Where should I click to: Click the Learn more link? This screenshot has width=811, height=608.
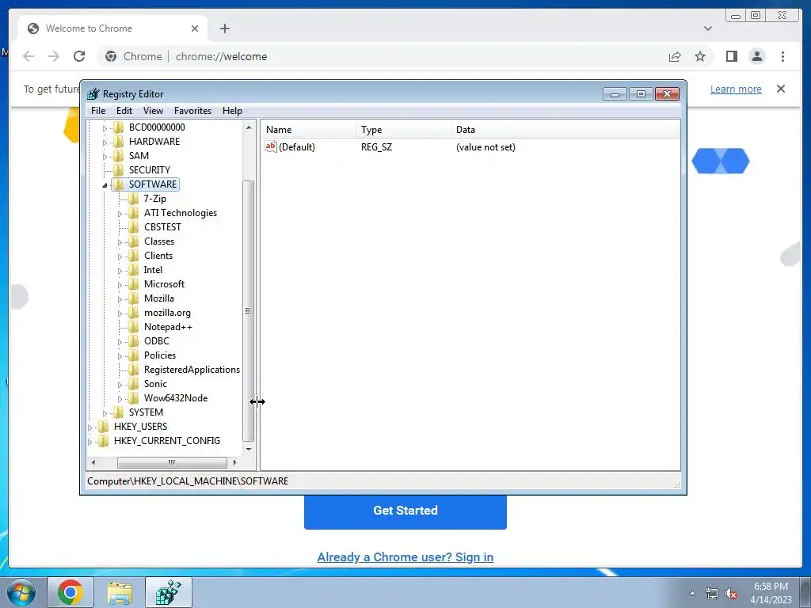click(736, 89)
